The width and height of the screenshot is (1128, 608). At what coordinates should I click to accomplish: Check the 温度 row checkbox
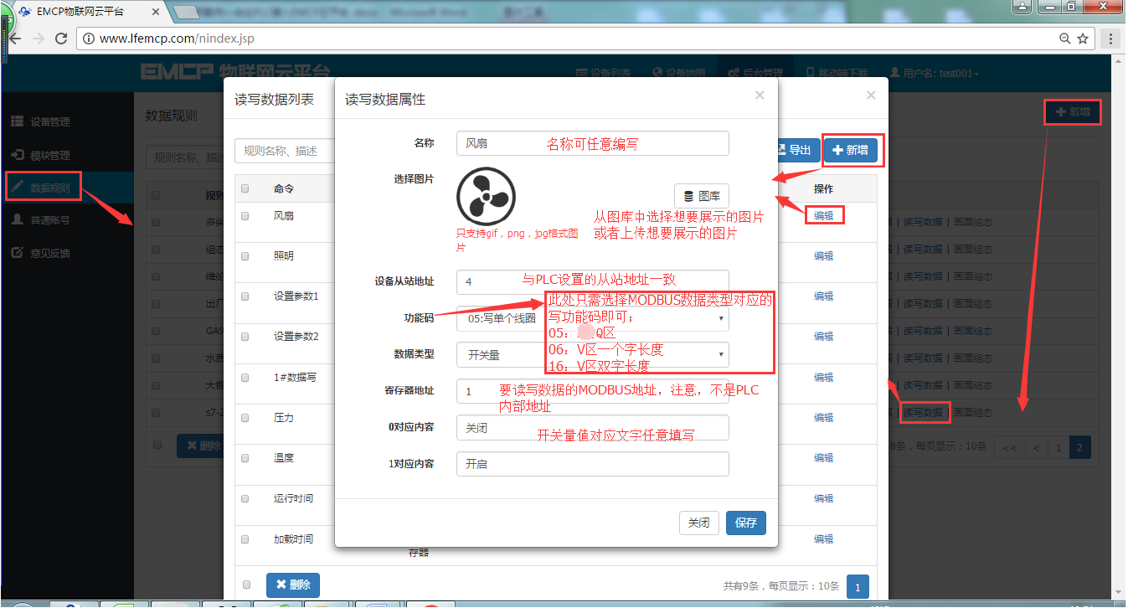pos(245,458)
